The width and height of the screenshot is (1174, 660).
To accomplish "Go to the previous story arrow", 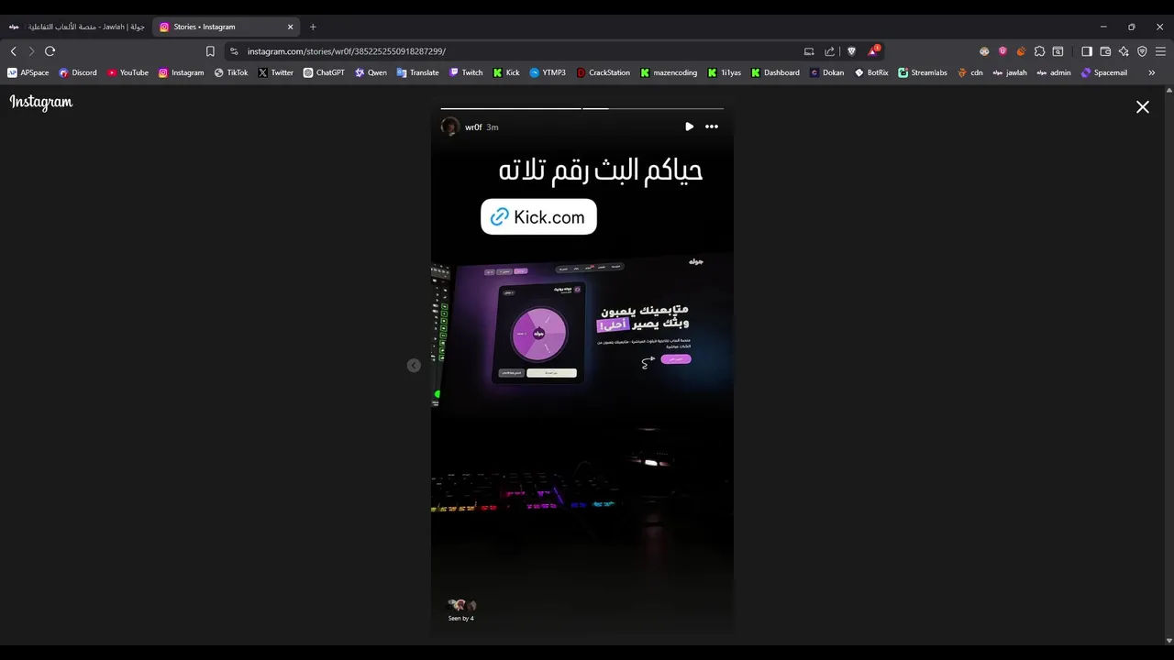I will tap(414, 365).
